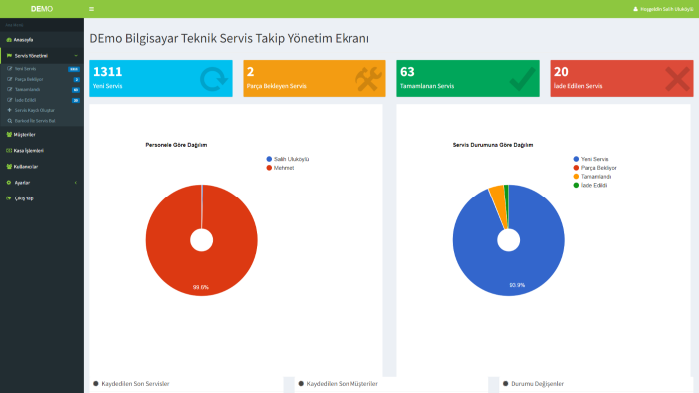Click the plus icon for Servis Kaydı Oluştur
The image size is (699, 393).
(x=9, y=110)
